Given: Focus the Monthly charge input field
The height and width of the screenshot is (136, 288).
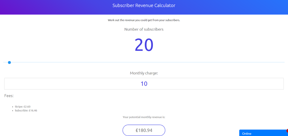Looking at the screenshot, I should click(144, 84).
